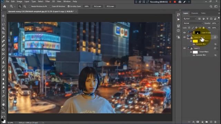Screen dimensions: 221x124
Task: Select the Move tool
Action: pos(3,16)
